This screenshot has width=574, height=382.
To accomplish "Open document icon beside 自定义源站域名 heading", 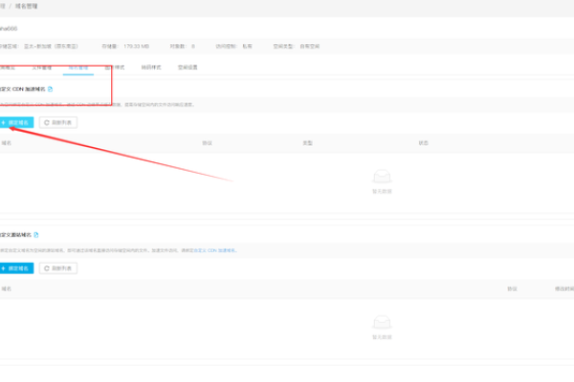I will 38,234.
